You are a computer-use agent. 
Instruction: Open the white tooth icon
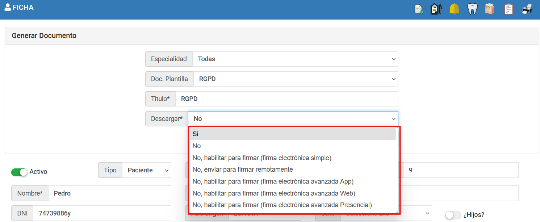click(x=472, y=9)
